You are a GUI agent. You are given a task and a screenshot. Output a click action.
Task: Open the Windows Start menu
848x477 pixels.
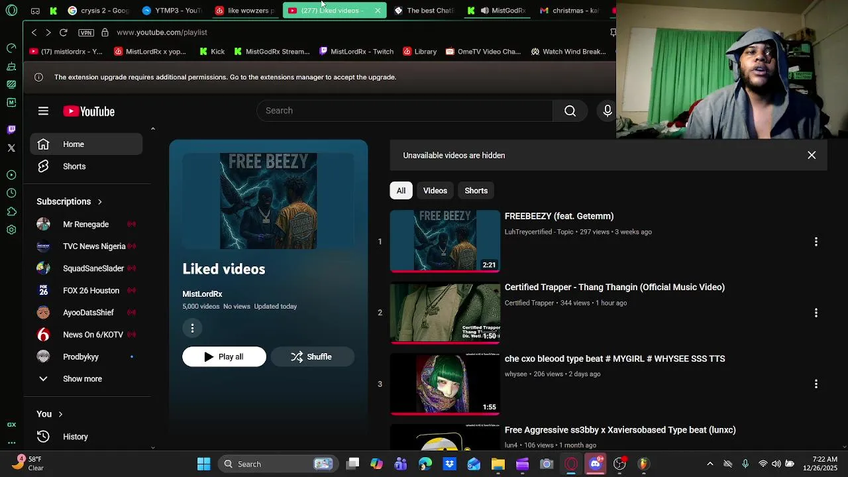203,464
